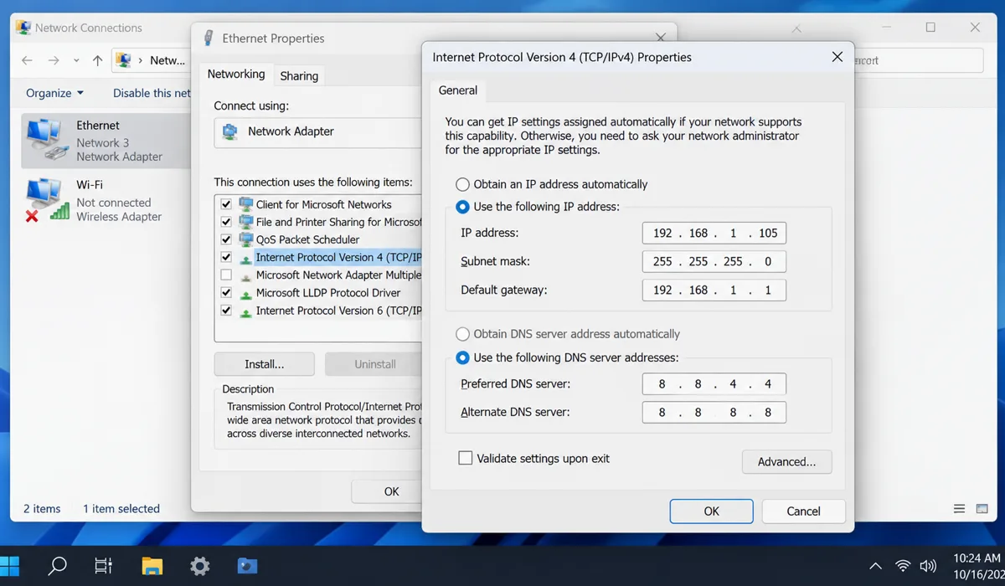Select the Ethernet adapter icon in Network Connections
The image size is (1005, 586).
(x=46, y=140)
